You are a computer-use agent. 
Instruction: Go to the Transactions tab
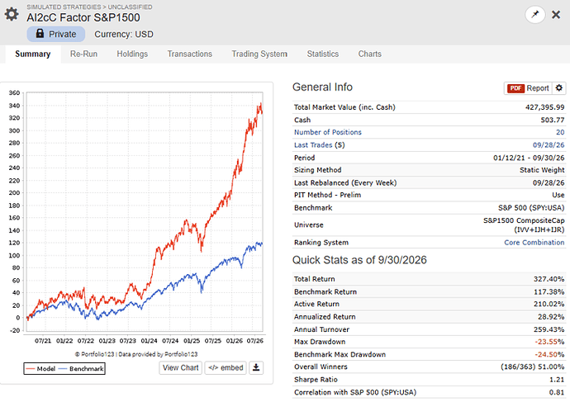190,54
